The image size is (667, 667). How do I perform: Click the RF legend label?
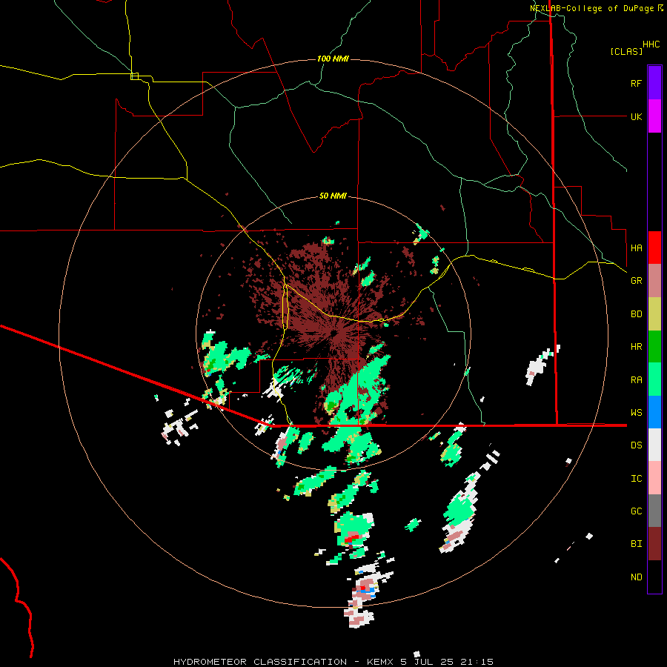pyautogui.click(x=636, y=83)
